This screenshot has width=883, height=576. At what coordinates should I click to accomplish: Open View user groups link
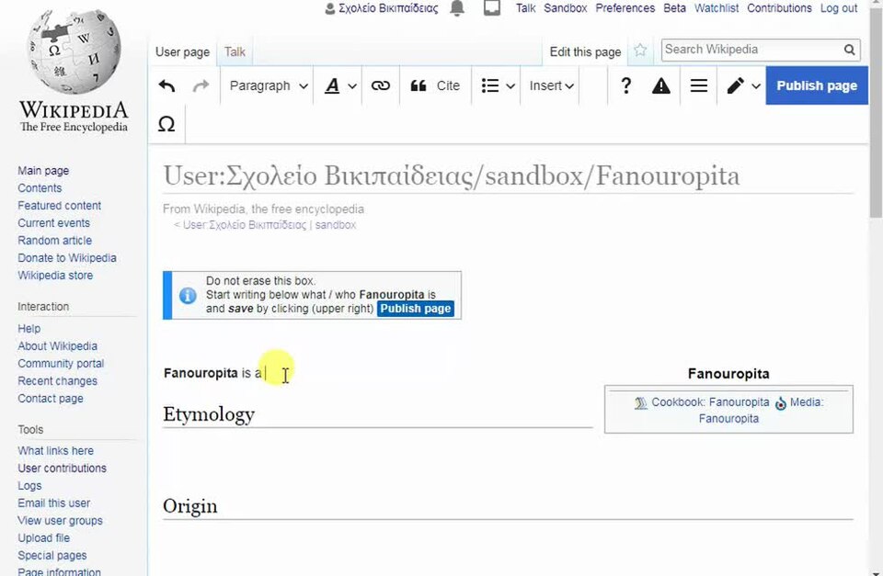pos(61,520)
